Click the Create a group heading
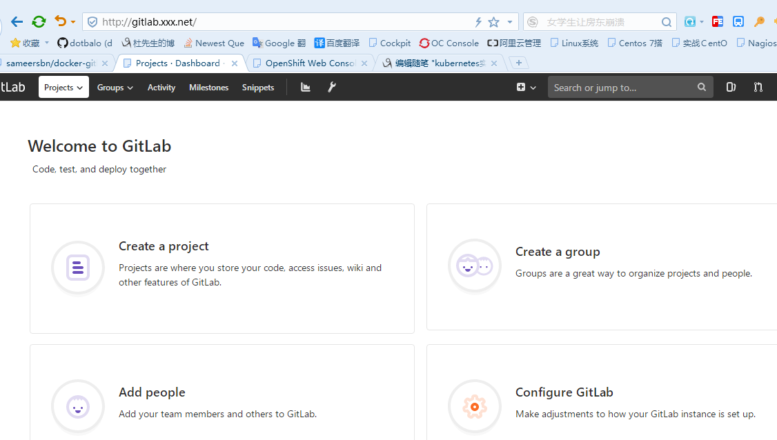 point(558,252)
